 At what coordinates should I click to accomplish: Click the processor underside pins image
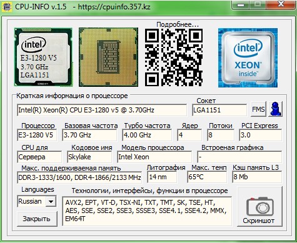click(108, 57)
